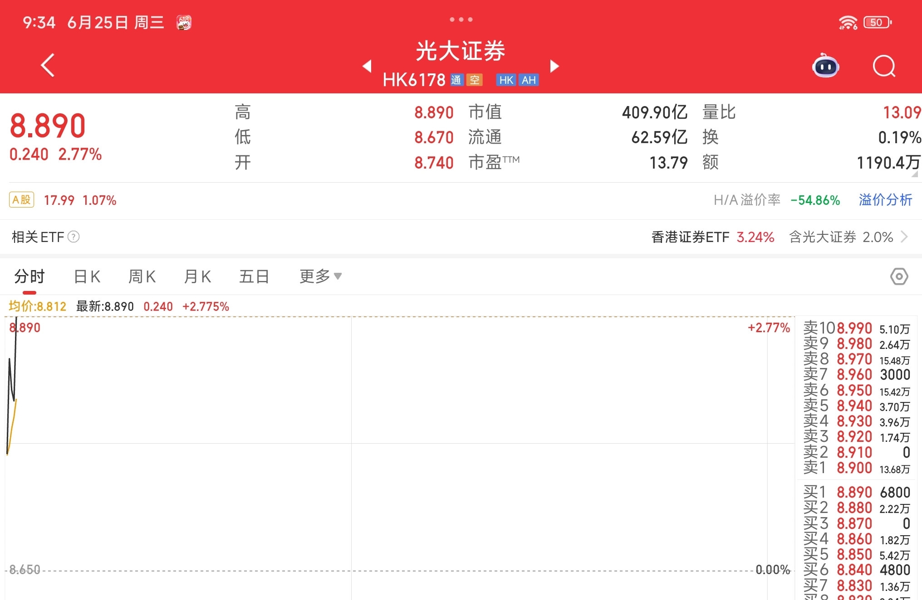Select the 周K tab
The image size is (922, 600).
click(142, 276)
